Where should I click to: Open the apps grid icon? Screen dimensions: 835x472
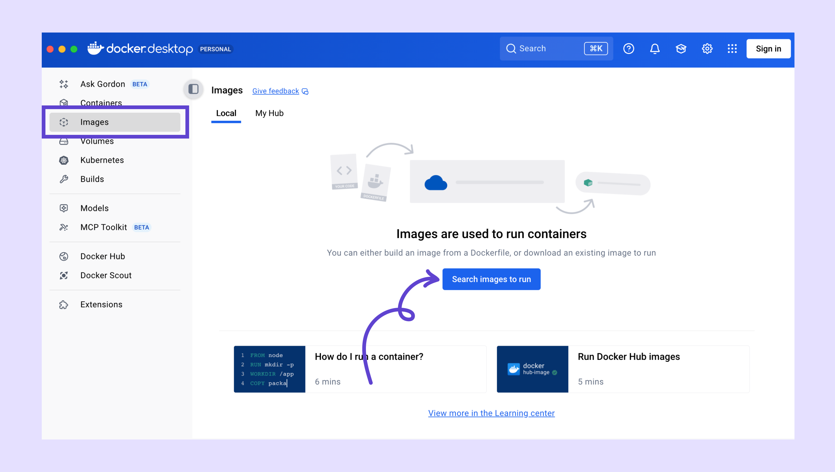click(732, 49)
